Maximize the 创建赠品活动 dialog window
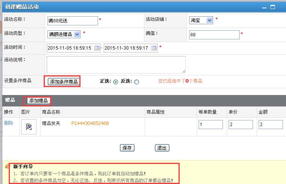Image resolution: width=286 pixels, height=184 pixels. (x=272, y=7)
